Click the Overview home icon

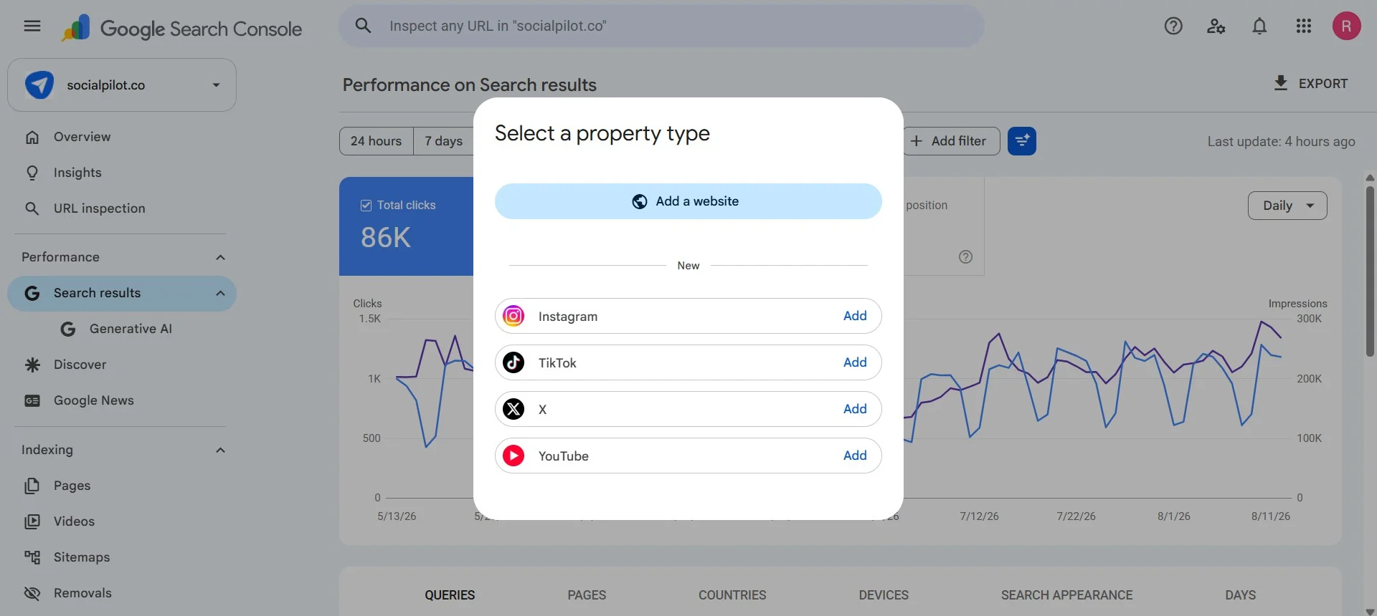[x=32, y=137]
